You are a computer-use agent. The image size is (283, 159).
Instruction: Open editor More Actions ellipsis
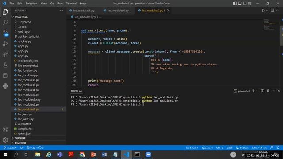278,11
